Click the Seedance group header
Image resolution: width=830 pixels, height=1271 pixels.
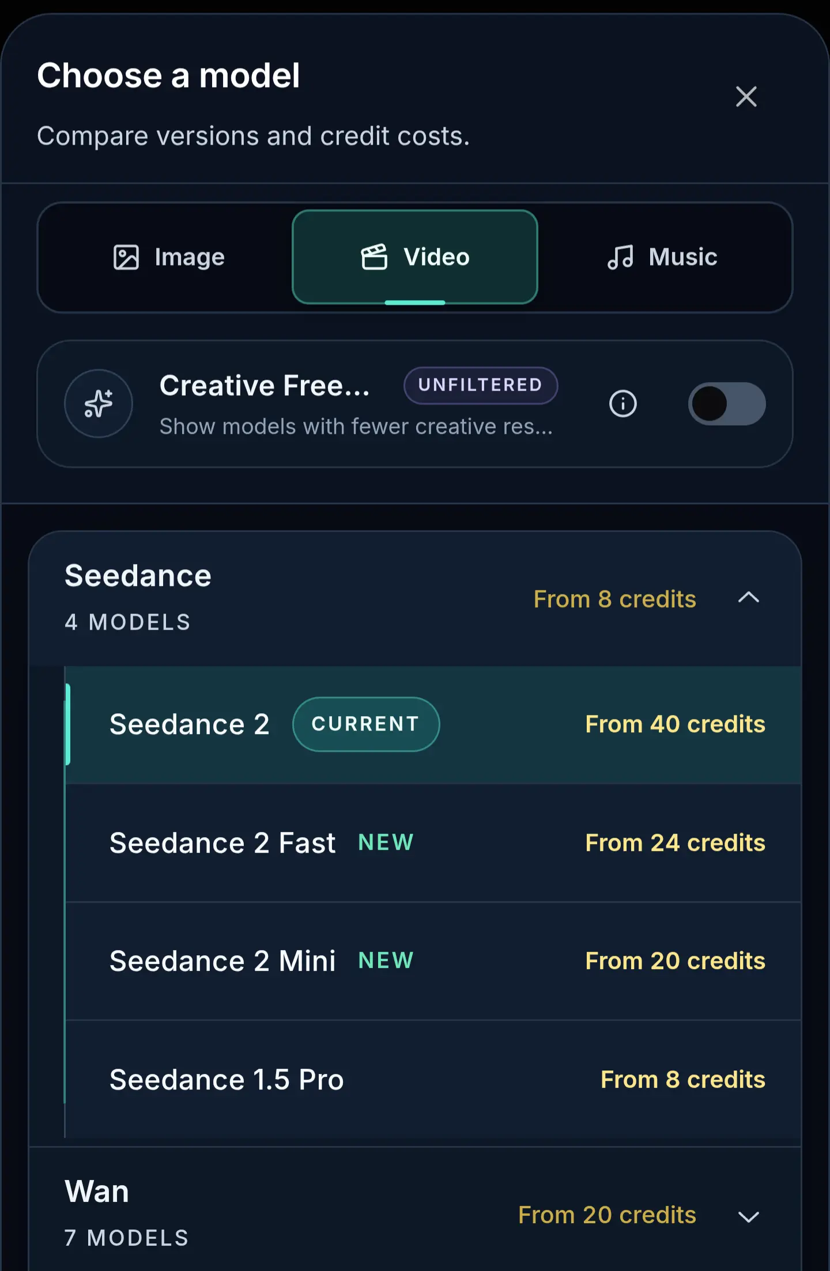[415, 599]
